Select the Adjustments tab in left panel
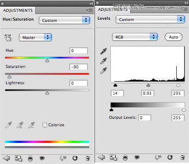The height and width of the screenshot is (164, 189). click(x=18, y=11)
